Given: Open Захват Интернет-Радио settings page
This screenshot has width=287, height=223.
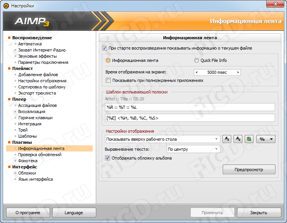Looking at the screenshot, I should click(42, 50).
